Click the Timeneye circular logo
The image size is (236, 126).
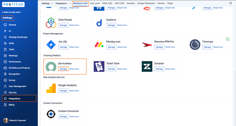click(195, 45)
